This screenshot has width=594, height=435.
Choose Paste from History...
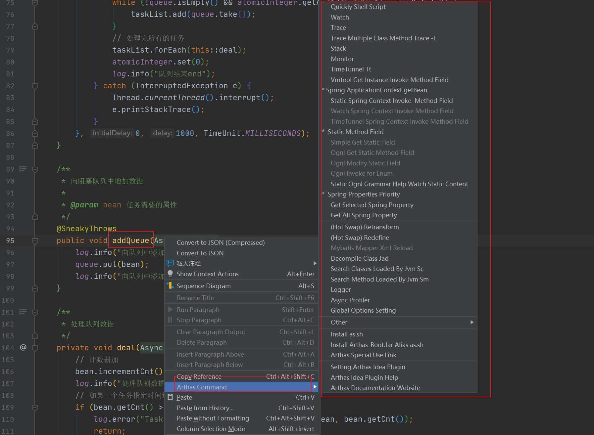[x=242, y=408]
